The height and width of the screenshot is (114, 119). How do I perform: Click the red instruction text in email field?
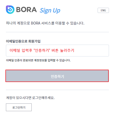[42, 50]
